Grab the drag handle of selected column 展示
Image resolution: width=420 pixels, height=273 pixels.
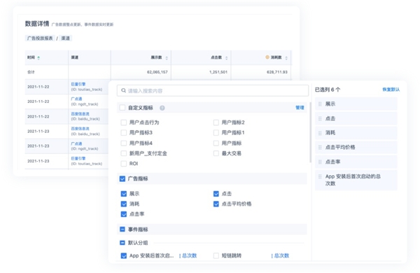[320, 104]
